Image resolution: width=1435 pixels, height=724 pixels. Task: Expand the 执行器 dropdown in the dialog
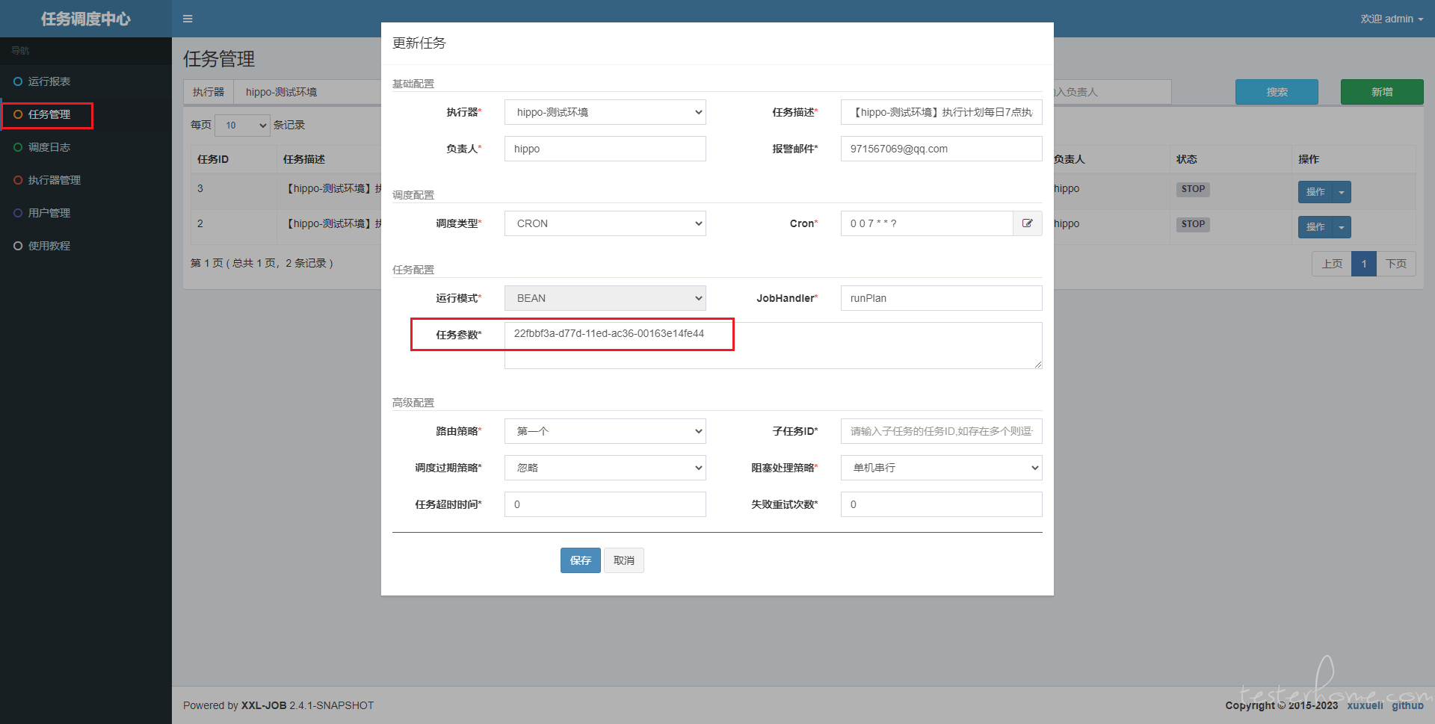point(605,112)
